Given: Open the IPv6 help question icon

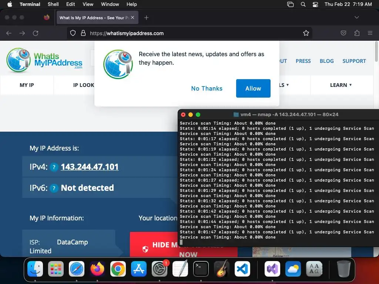Looking at the screenshot, I should click(x=54, y=188).
